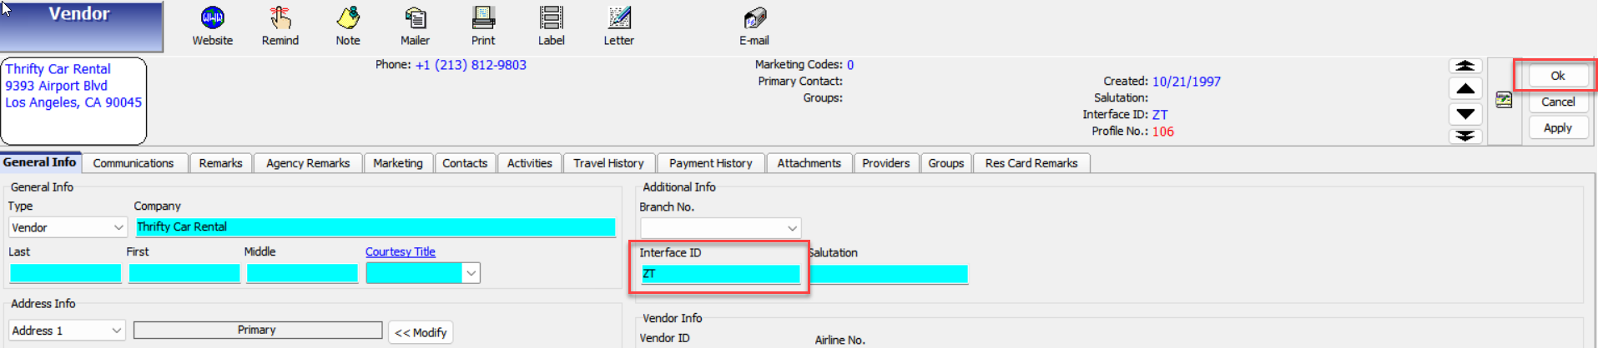Click the Interface ID field containing ZT

(x=720, y=274)
